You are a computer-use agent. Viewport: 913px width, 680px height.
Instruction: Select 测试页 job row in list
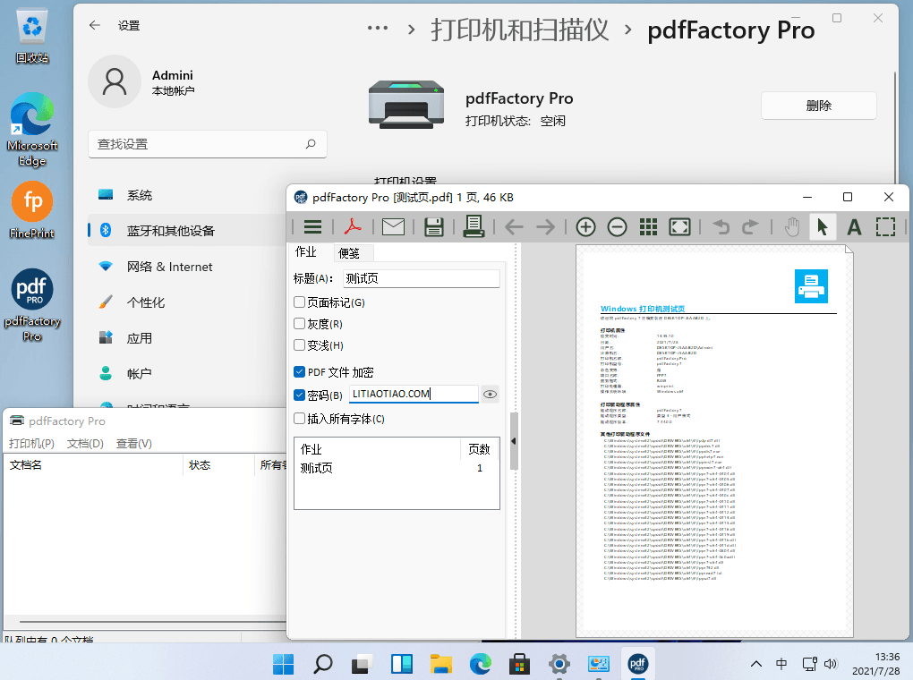[397, 468]
